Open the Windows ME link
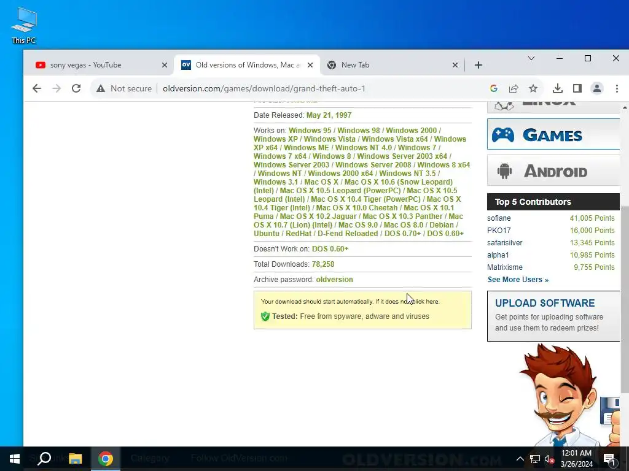629x471 pixels. (x=307, y=148)
